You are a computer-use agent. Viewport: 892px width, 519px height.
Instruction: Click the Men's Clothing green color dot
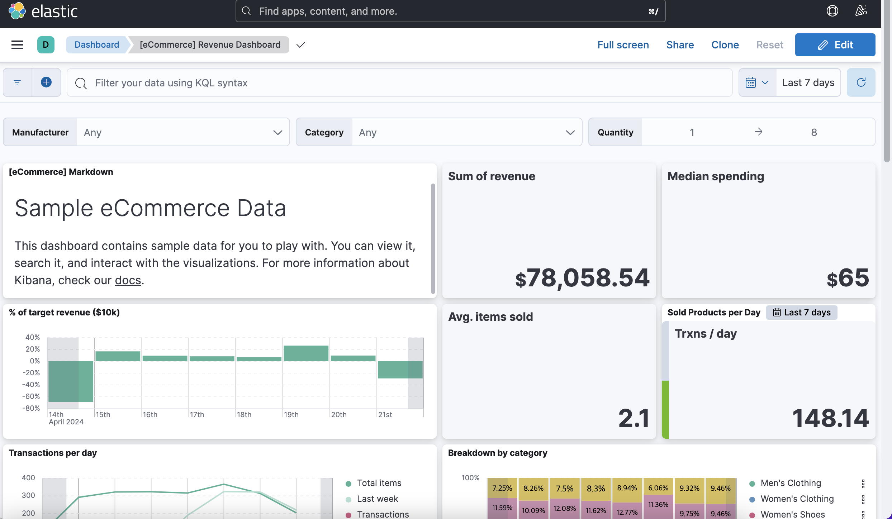click(752, 484)
